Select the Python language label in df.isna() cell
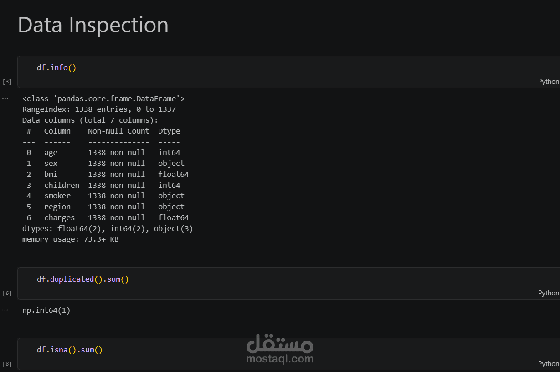The width and height of the screenshot is (560, 372). (x=548, y=363)
